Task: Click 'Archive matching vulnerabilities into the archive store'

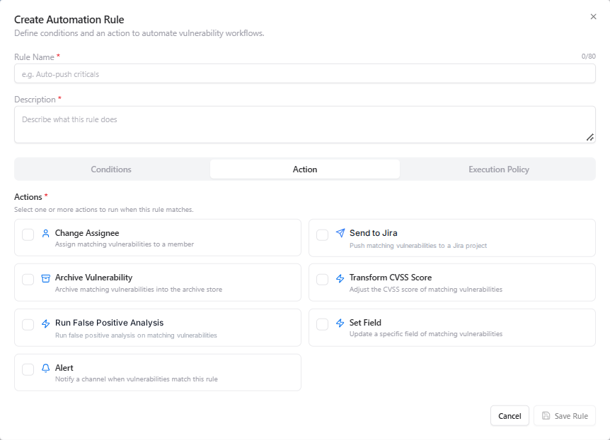Action: 139,290
